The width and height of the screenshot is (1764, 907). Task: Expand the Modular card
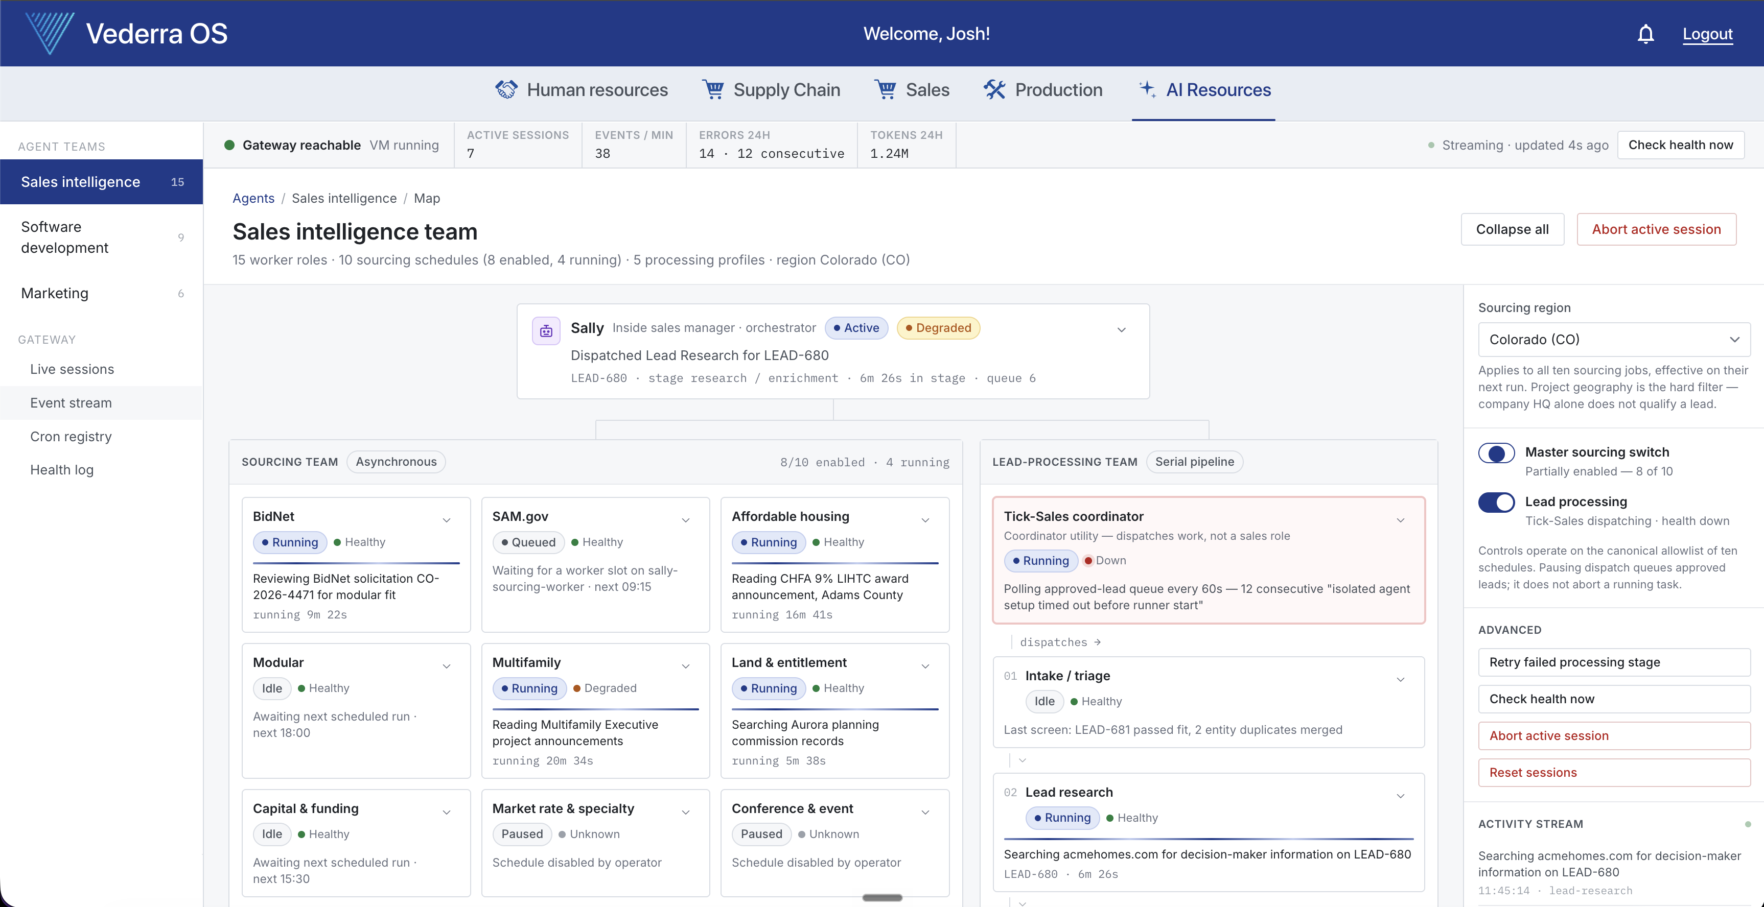coord(447,666)
